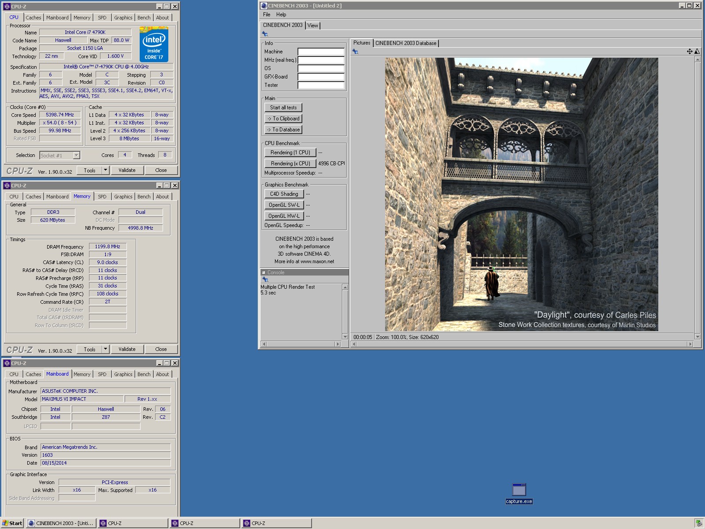Image resolution: width=705 pixels, height=529 pixels.
Task: Click the 4996 CB-CPU score text
Action: pyautogui.click(x=331, y=164)
